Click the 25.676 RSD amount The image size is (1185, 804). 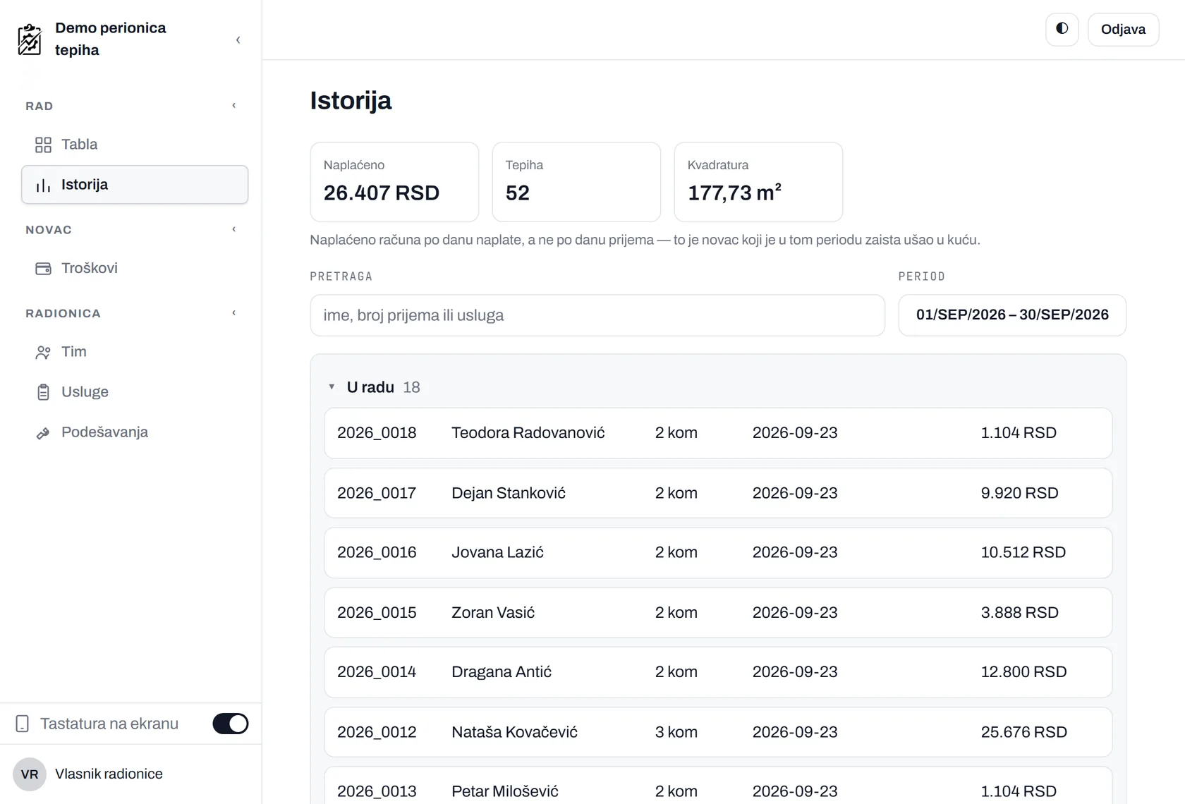click(1024, 732)
